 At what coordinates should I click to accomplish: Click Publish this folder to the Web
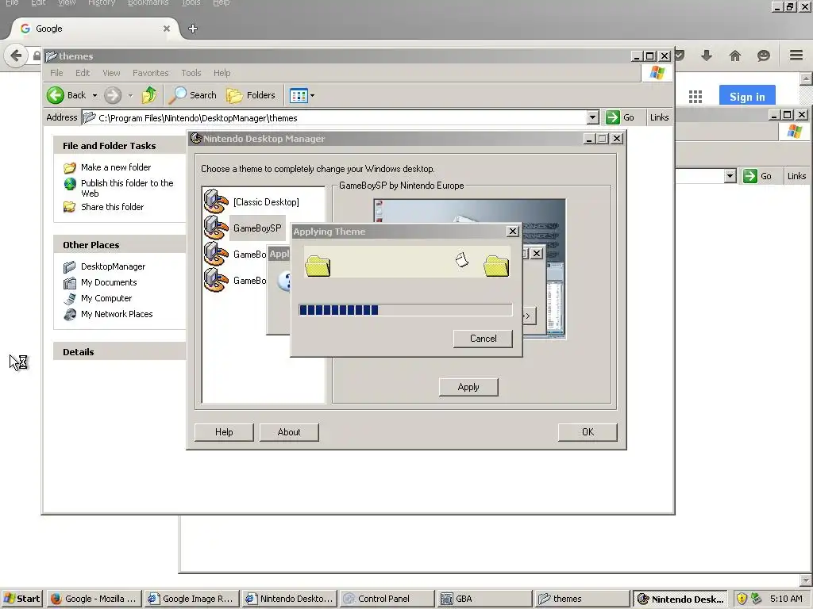click(x=127, y=188)
